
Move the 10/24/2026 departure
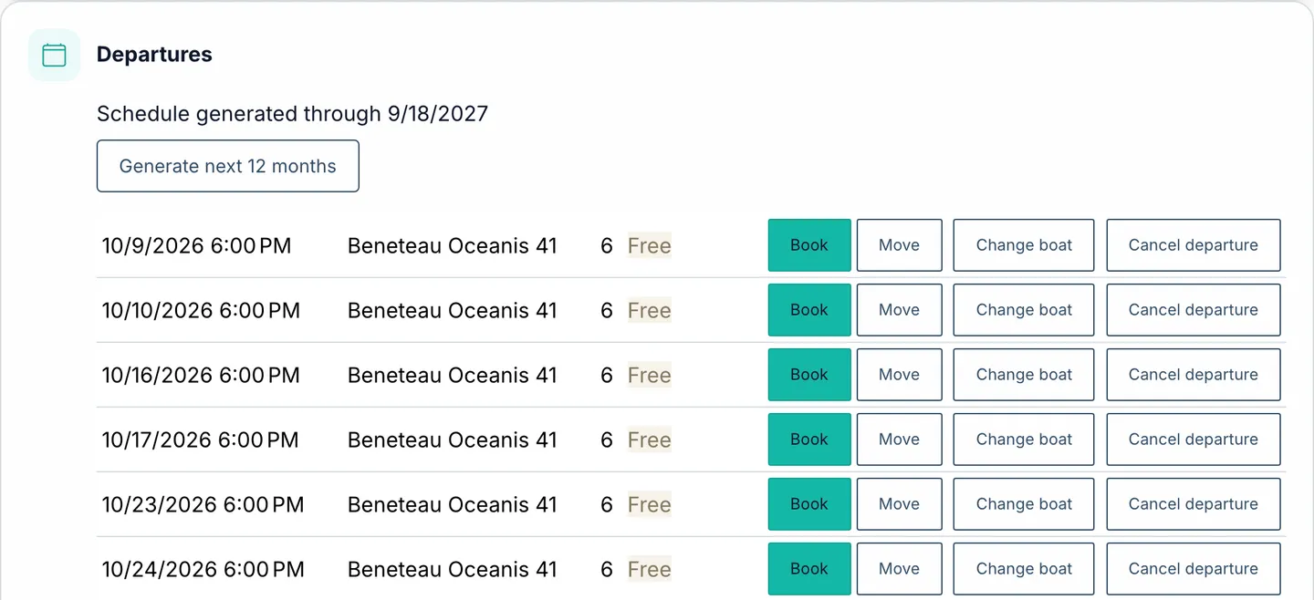pyautogui.click(x=899, y=569)
